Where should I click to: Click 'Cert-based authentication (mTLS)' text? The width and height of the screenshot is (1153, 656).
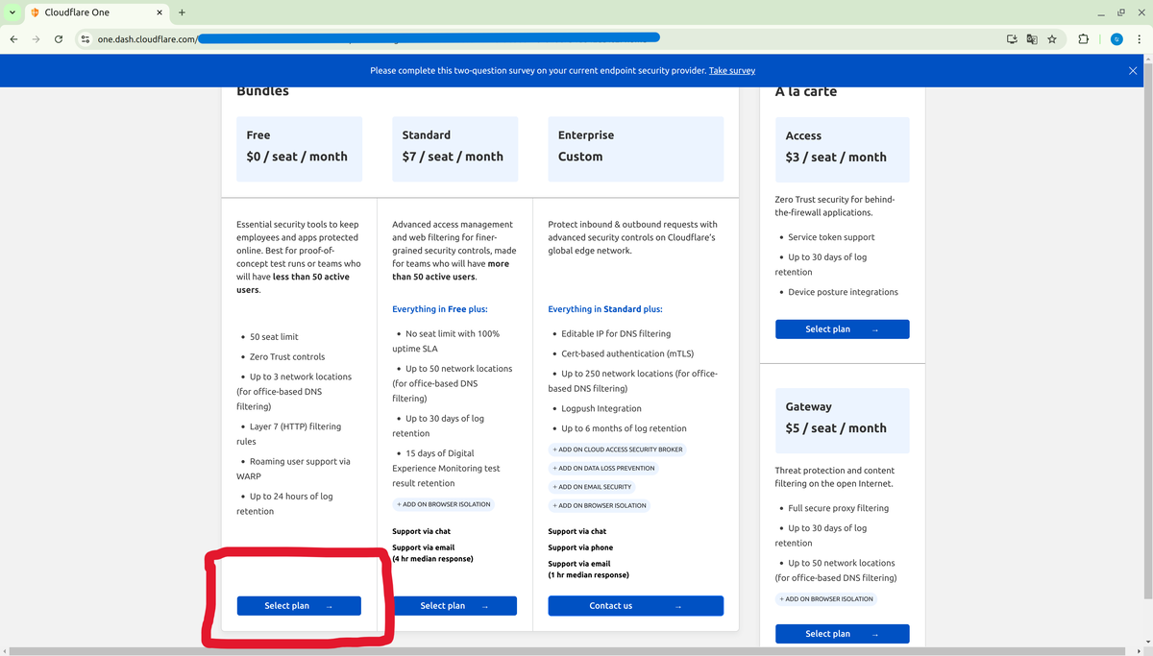tap(627, 353)
